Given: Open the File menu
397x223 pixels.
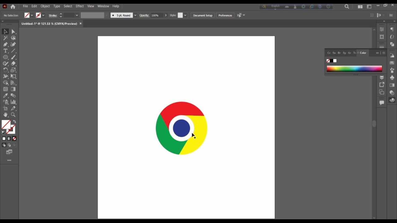Looking at the screenshot, I should pos(25,6).
